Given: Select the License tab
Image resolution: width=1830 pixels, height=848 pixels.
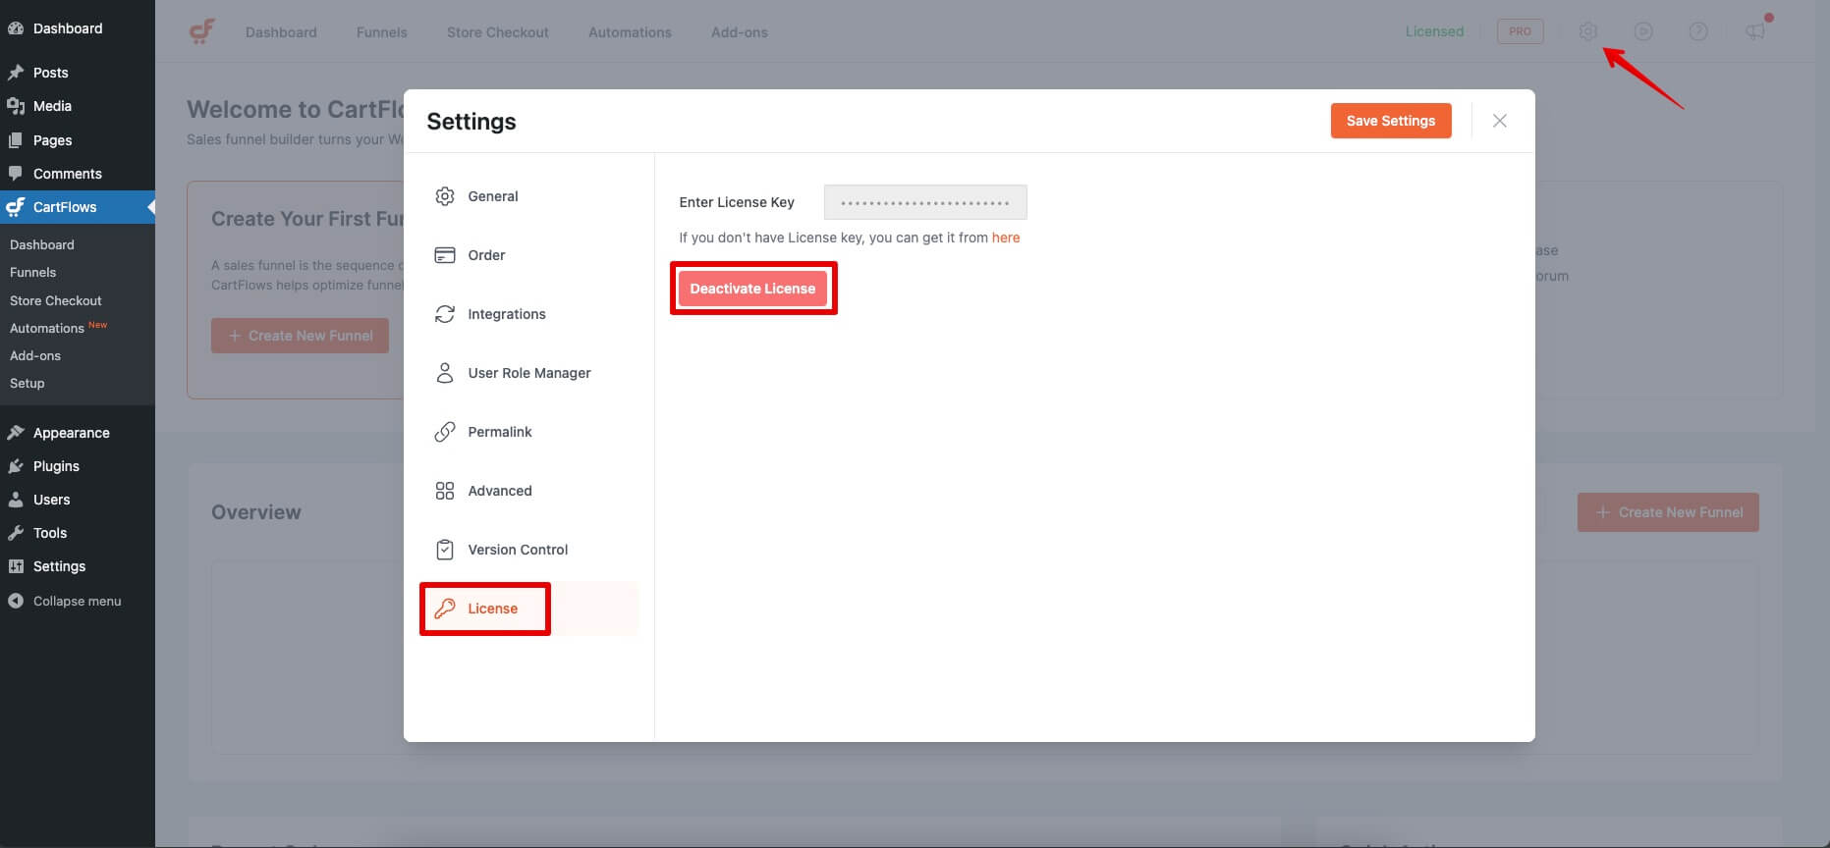Looking at the screenshot, I should [492, 609].
